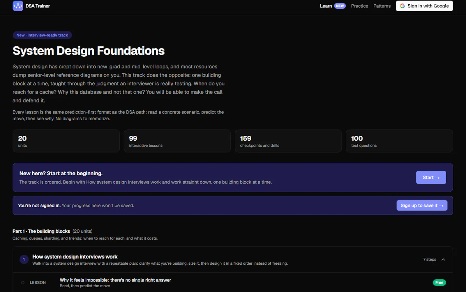Collapse the How system design interviews work unit
This screenshot has width=466, height=292.
click(443, 259)
